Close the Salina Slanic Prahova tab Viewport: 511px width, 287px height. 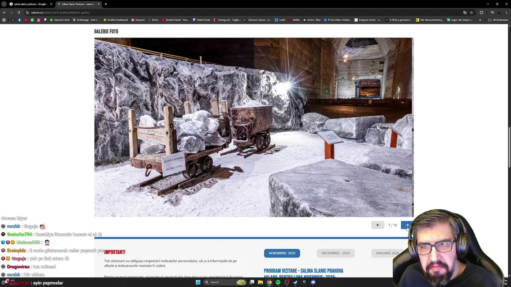coord(98,4)
